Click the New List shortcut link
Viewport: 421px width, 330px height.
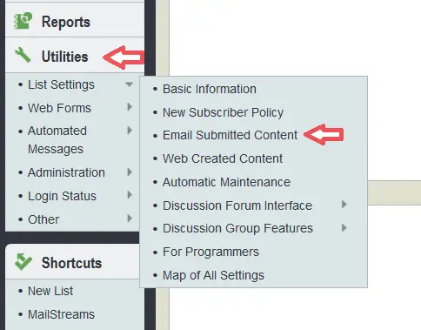click(x=50, y=291)
